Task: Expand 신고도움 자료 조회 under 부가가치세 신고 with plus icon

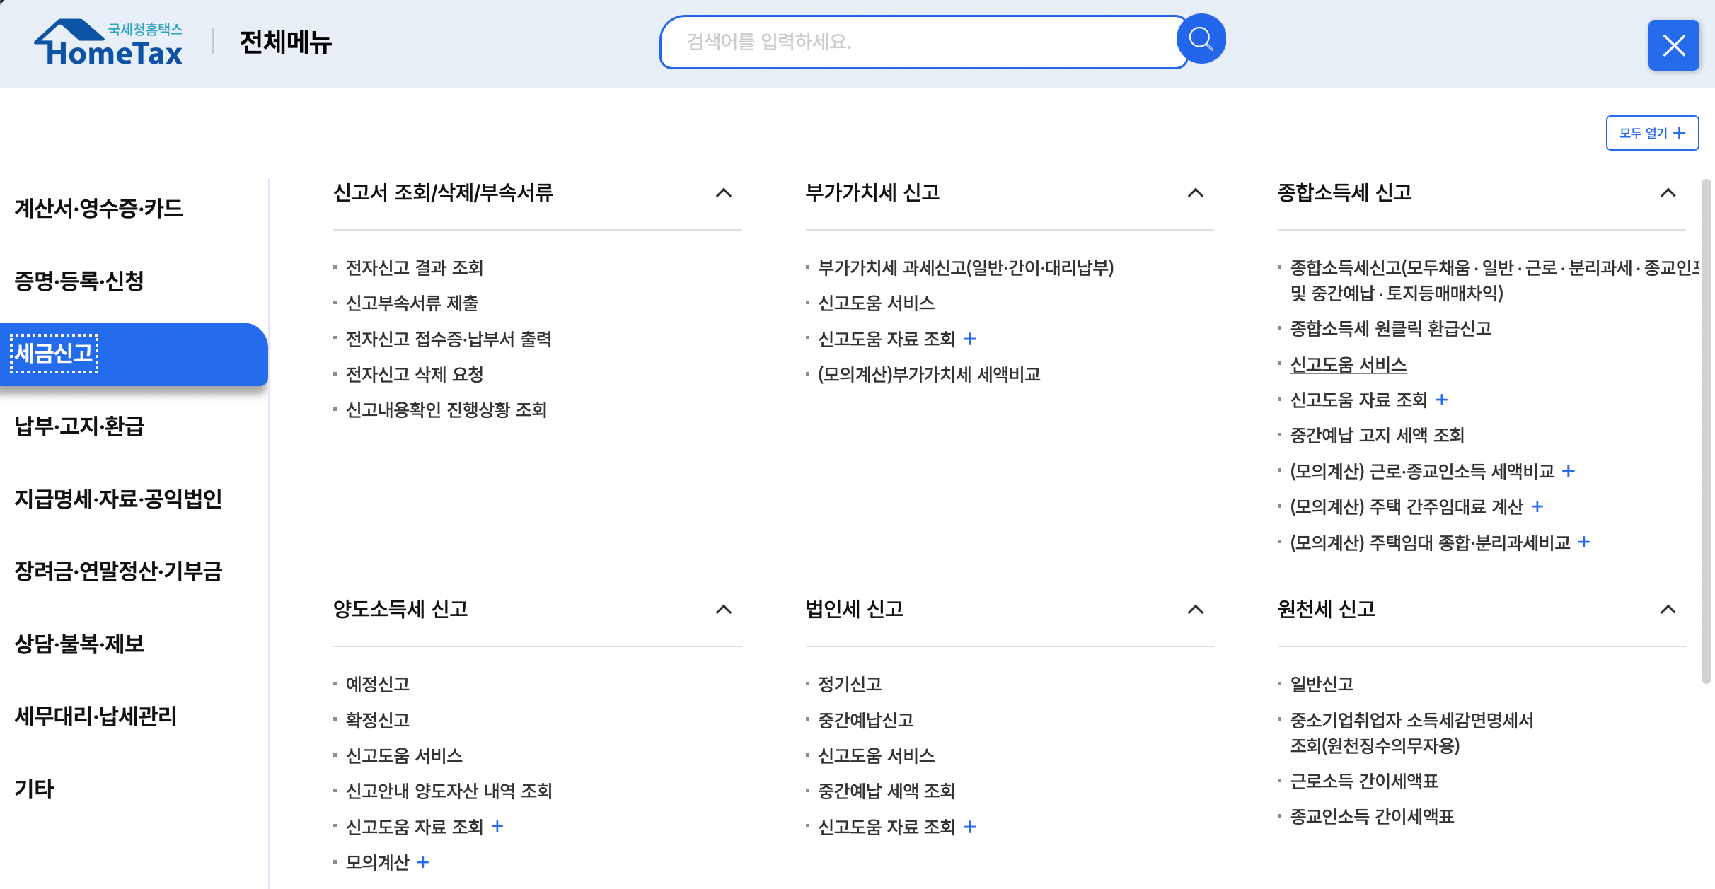Action: [970, 339]
